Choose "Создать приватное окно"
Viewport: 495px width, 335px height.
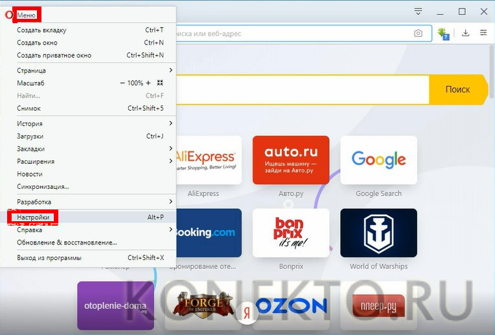[x=88, y=55]
